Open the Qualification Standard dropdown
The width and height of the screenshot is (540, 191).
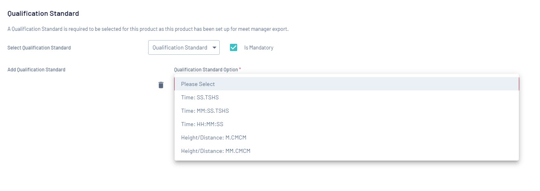pos(184,47)
